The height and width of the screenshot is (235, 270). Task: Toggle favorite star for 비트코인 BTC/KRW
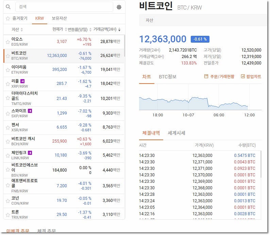pos(8,56)
